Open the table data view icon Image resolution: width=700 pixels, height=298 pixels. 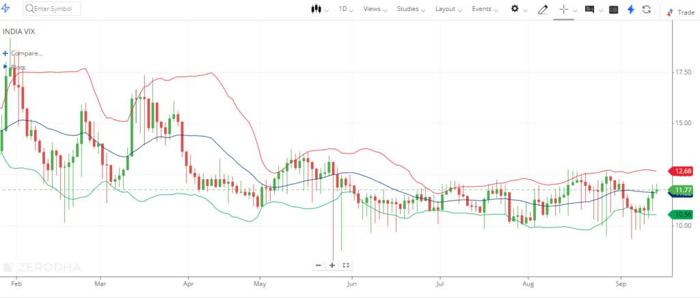[614, 10]
